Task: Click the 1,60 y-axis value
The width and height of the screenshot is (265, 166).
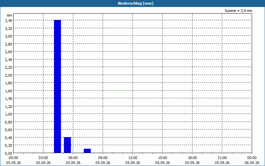Action: click(9, 91)
